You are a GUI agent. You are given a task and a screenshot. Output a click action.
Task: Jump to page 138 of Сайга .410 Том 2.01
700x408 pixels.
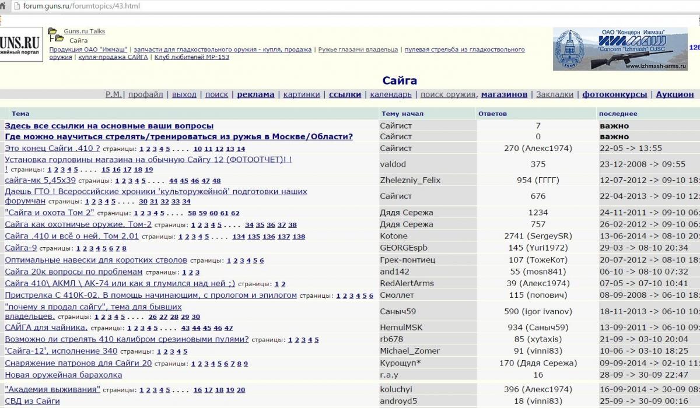299,237
